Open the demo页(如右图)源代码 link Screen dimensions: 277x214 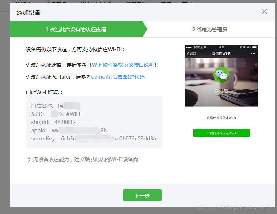118,77
